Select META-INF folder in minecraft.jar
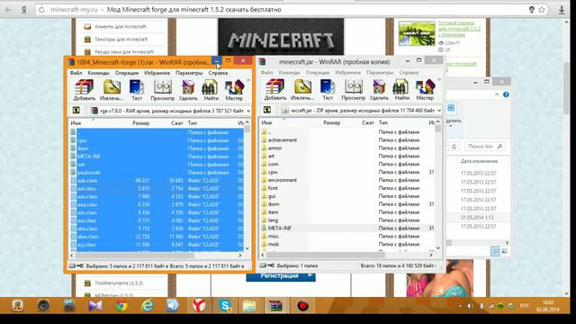 click(280, 228)
